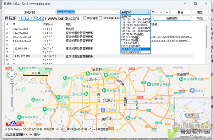Screen dimensions: 213x140
Task: Click the 戒台寺 marker
Action: pyautogui.click(x=45, y=109)
